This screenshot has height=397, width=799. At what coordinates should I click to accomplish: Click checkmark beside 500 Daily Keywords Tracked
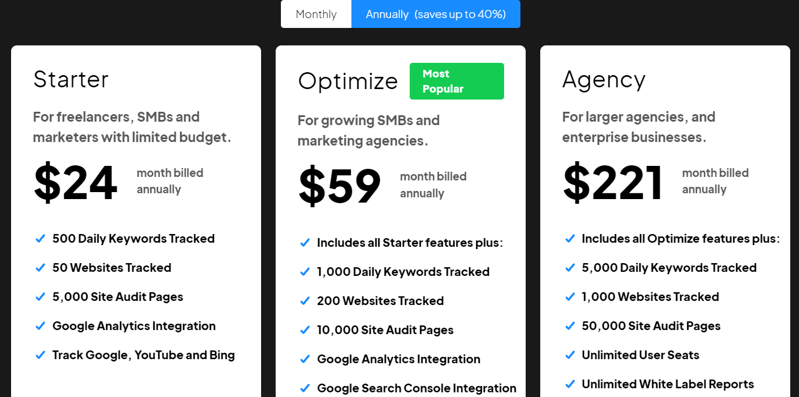(x=40, y=238)
